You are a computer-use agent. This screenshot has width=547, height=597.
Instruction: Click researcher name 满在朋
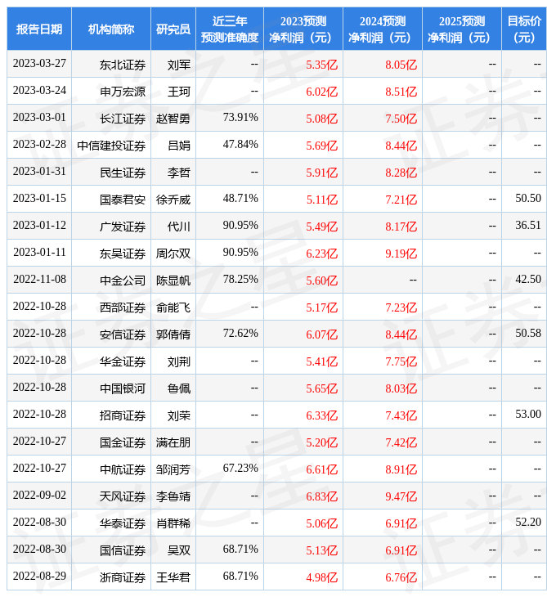click(173, 443)
